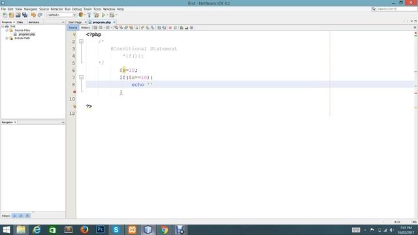The width and height of the screenshot is (418, 235).
Task: Click the History view button
Action: pos(86,27)
